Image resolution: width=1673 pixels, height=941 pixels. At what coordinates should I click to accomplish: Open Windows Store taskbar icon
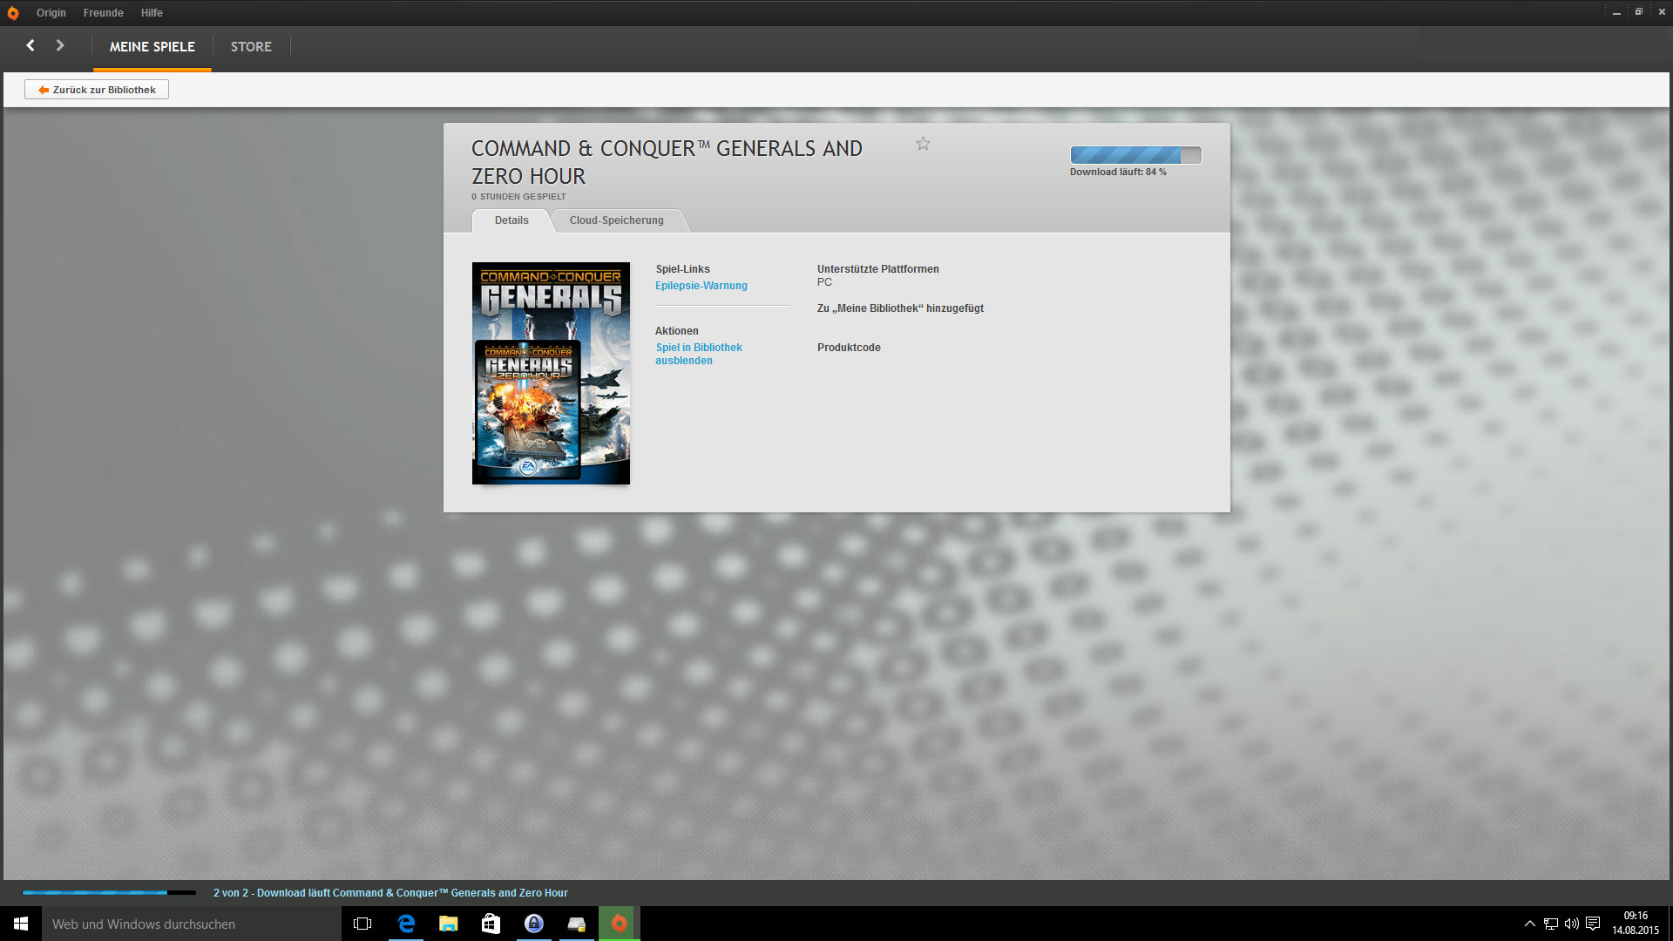point(491,924)
